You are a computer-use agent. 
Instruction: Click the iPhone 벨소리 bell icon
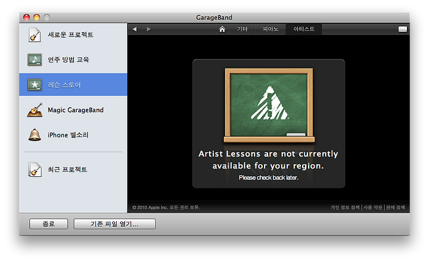pyautogui.click(x=35, y=135)
